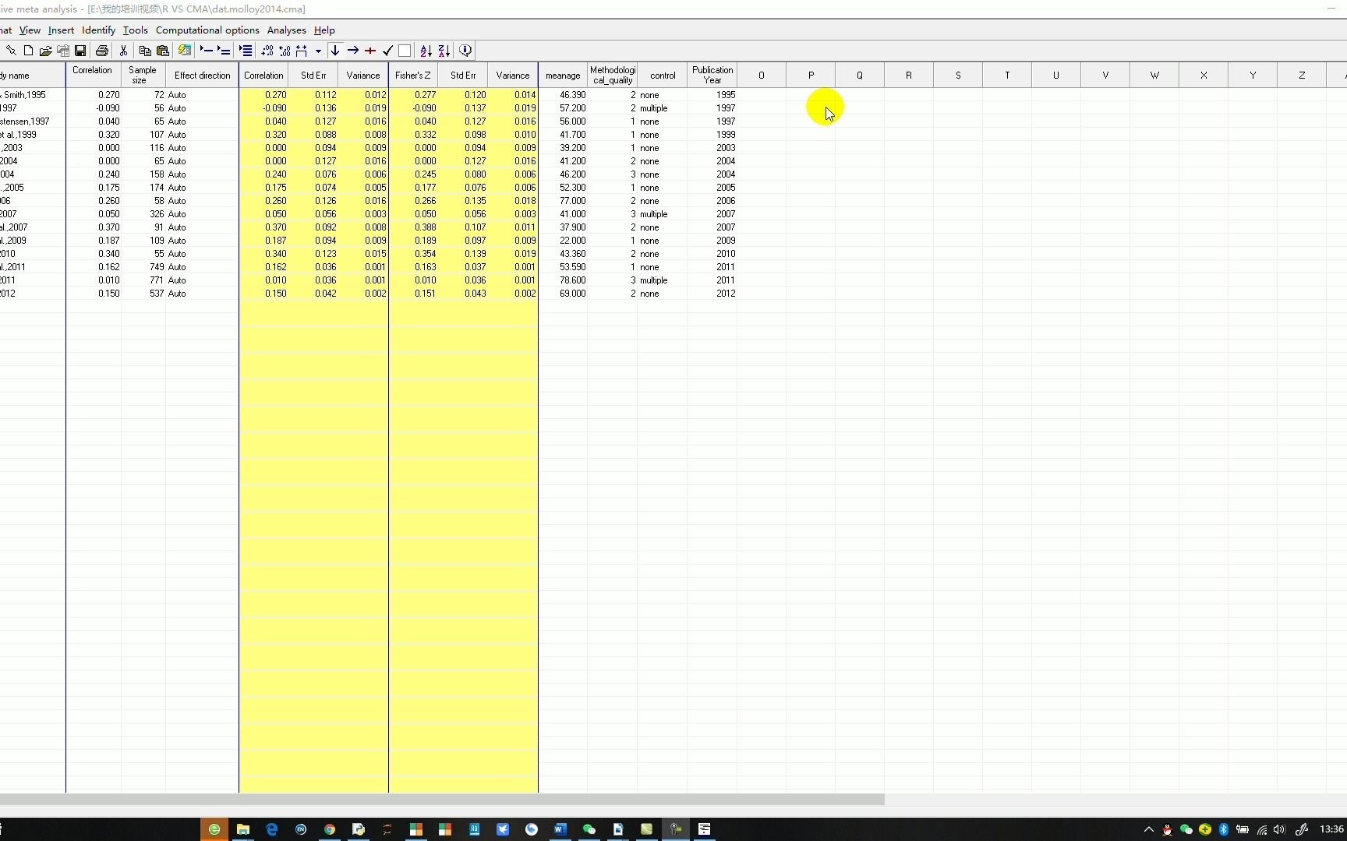Open File Explorer from taskbar
This screenshot has height=841, width=1347.
(x=243, y=829)
